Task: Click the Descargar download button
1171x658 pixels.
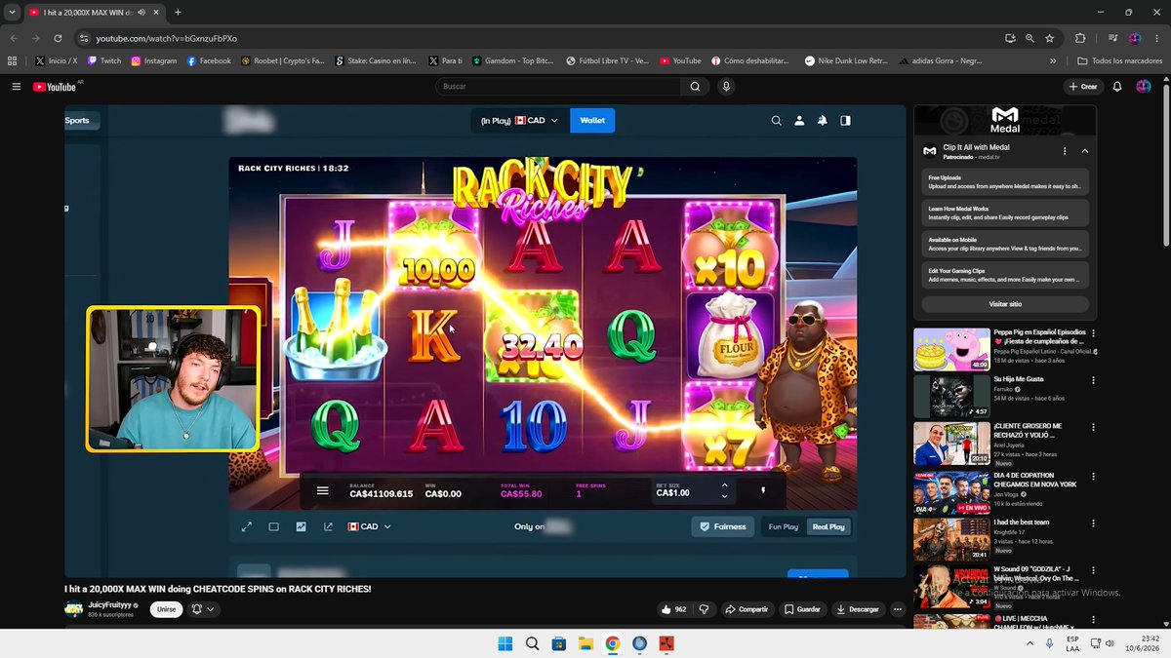Action: (858, 609)
